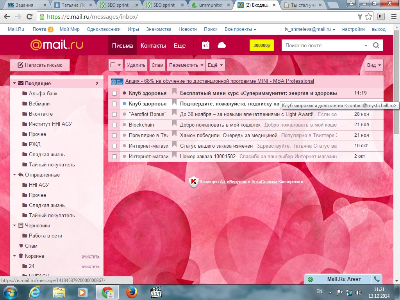Open the настройки settings link
Screen dimensions: 400x300
coord(353,29)
